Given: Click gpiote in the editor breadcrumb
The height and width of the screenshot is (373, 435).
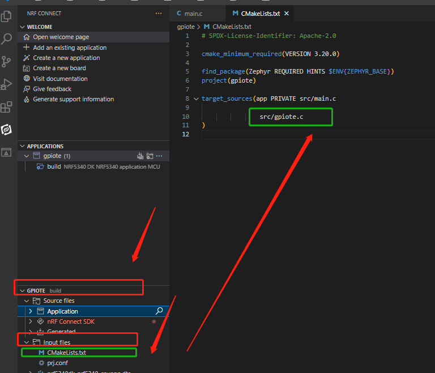Looking at the screenshot, I should 186,27.
